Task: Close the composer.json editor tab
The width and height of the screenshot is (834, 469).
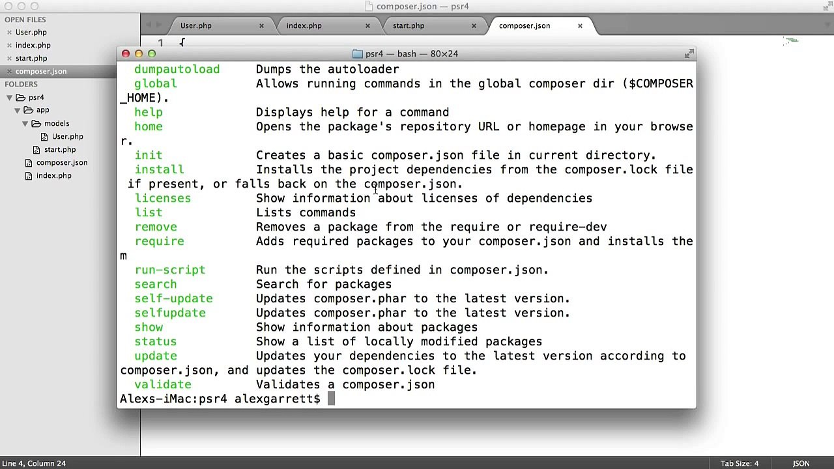Action: 580,25
